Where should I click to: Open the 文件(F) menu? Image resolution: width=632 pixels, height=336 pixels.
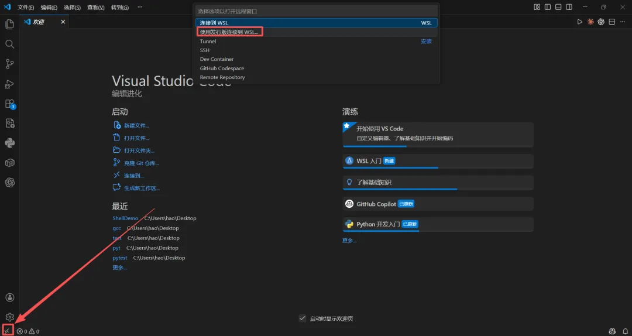click(26, 7)
